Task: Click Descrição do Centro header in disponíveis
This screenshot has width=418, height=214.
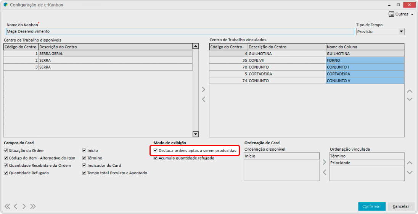Action: pyautogui.click(x=116, y=47)
